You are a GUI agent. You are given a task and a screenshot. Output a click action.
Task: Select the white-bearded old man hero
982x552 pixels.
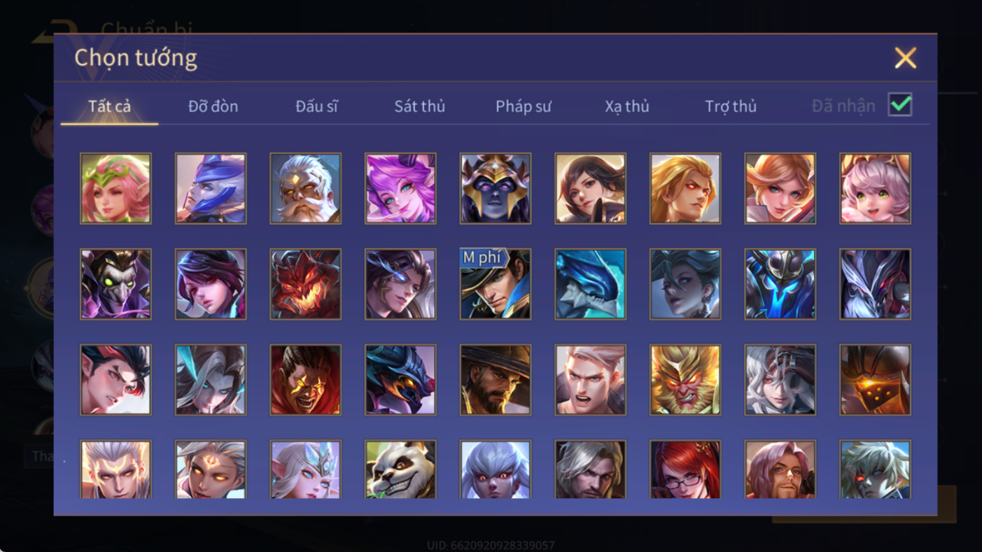click(x=306, y=188)
